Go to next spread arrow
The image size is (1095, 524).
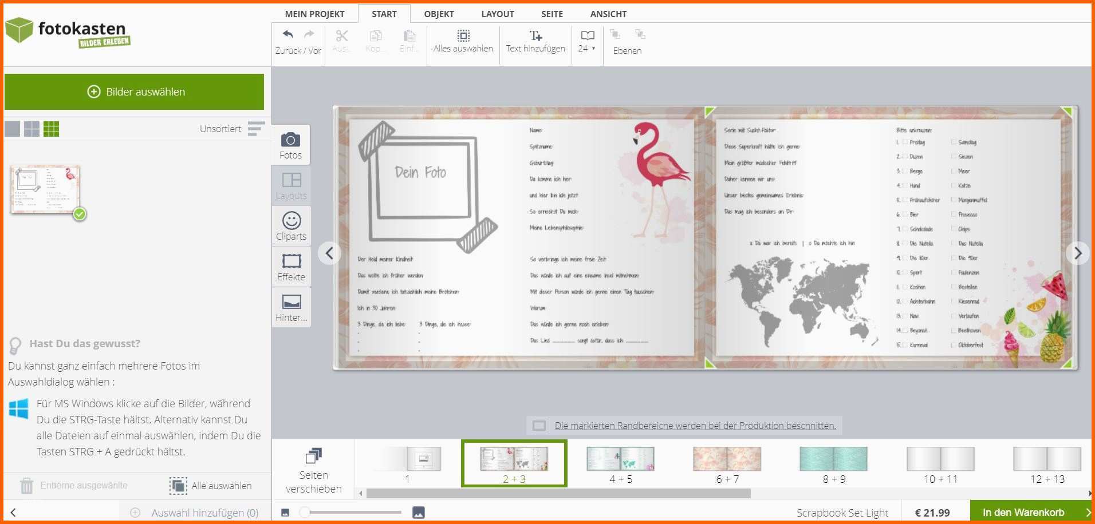tap(1078, 253)
